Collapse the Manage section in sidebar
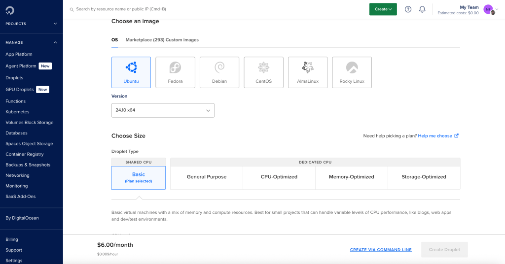 pos(55,42)
